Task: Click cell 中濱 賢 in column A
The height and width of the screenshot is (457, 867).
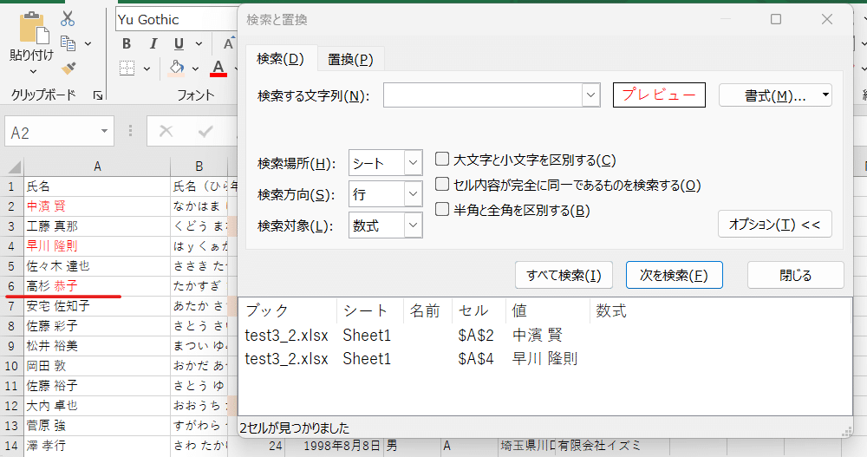Action: coord(97,206)
